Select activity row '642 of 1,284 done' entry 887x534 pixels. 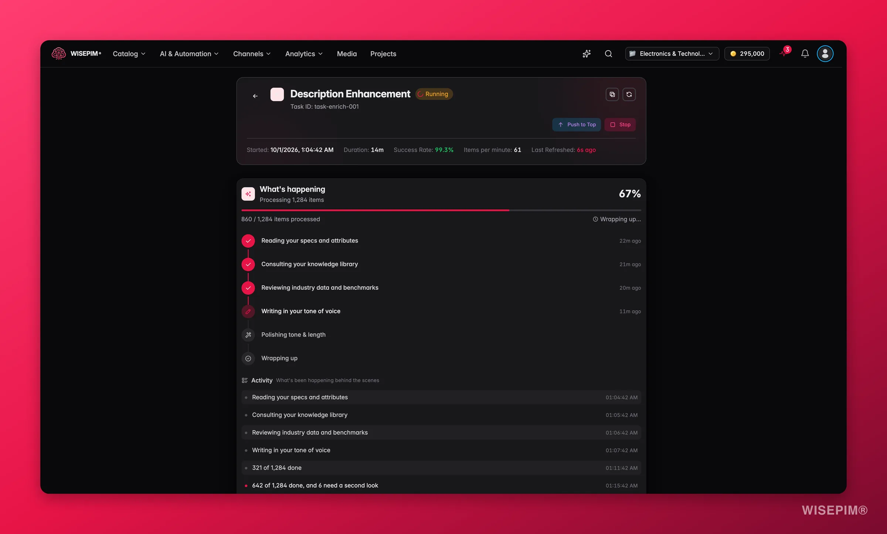[441, 486]
